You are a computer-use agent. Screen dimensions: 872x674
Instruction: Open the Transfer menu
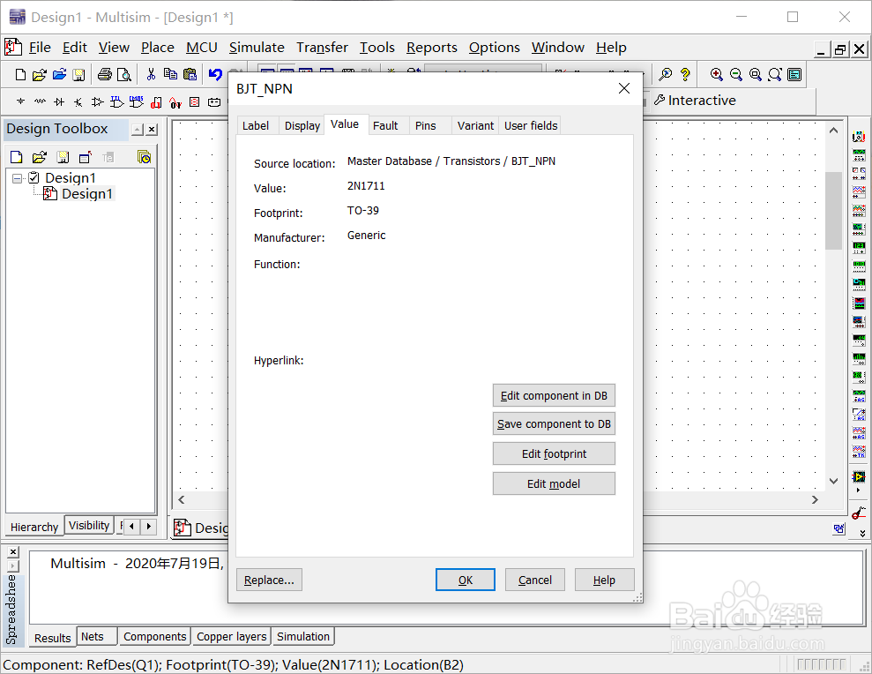coord(322,48)
